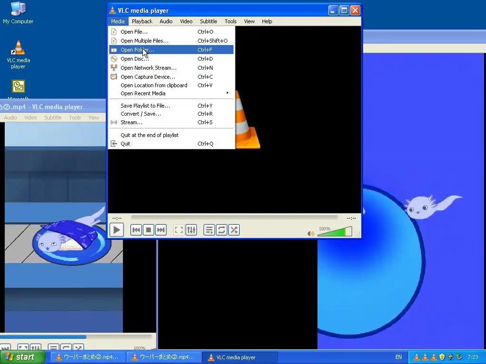Viewport: 486px width, 364px height.
Task: Click the front window's resize grip corner
Action: pyautogui.click(x=358, y=235)
